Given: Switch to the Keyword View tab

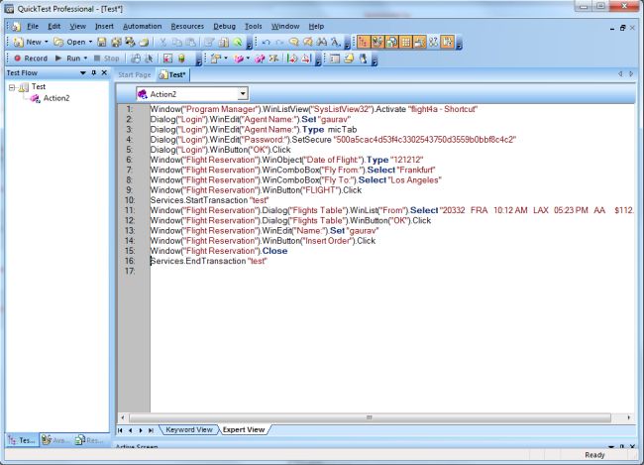Looking at the screenshot, I should point(189,429).
